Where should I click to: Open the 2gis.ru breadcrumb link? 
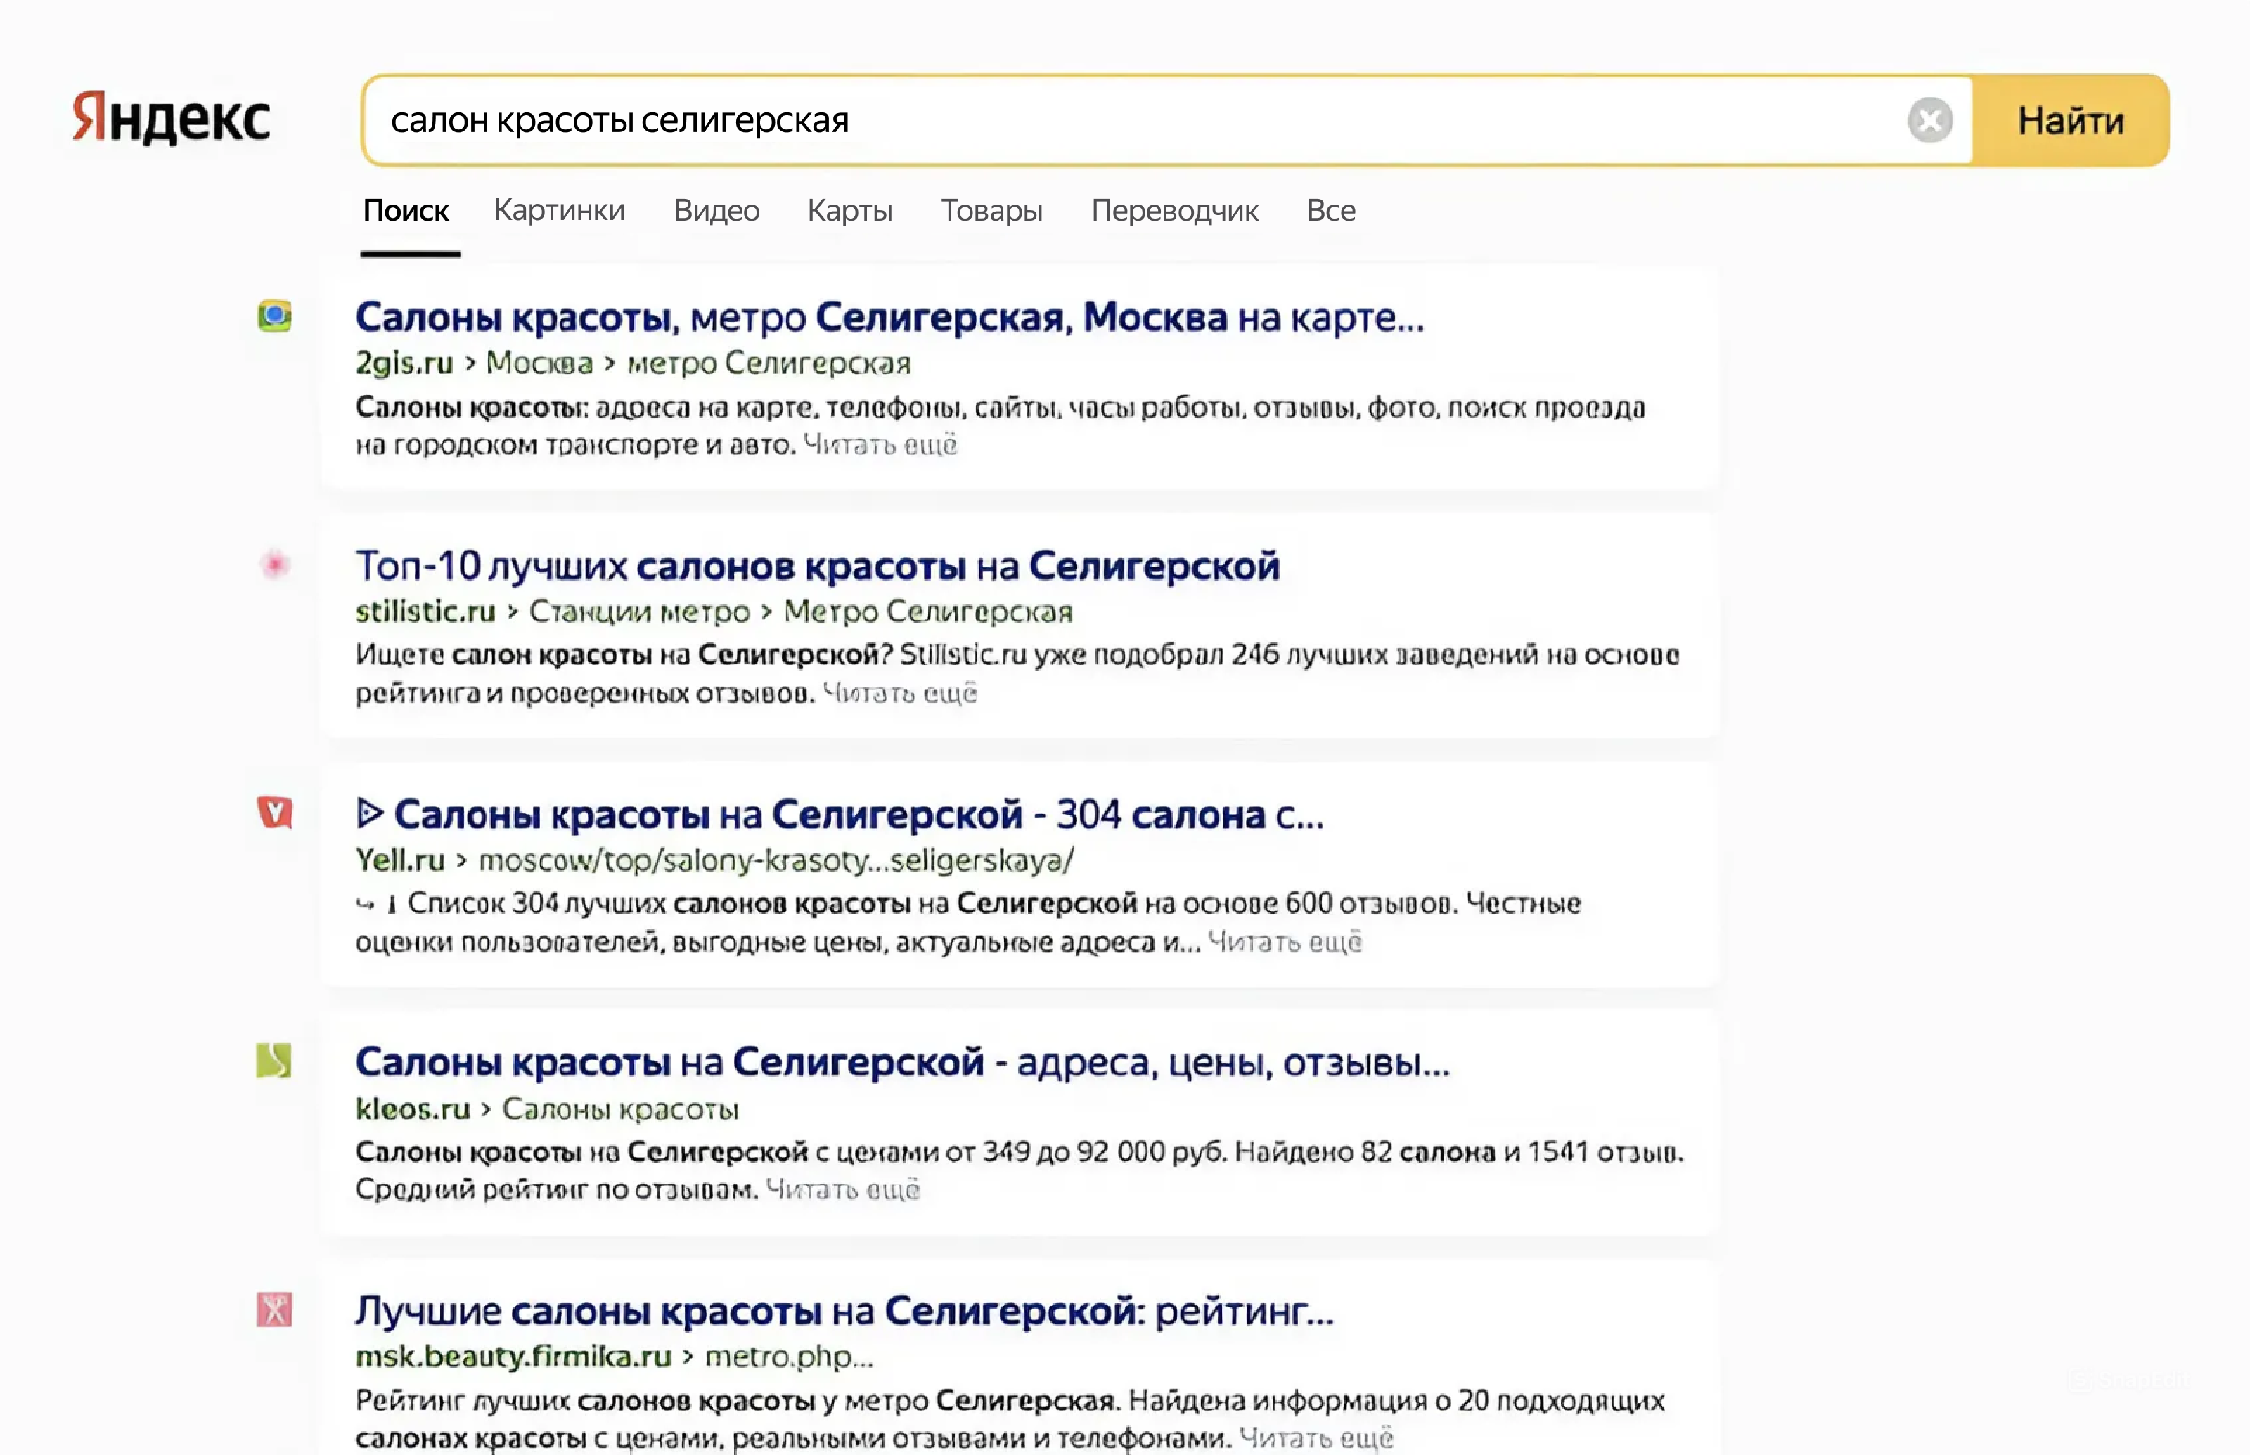point(404,363)
